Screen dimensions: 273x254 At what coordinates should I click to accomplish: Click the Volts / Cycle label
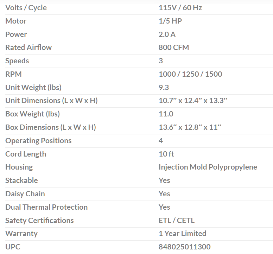[x=26, y=8]
